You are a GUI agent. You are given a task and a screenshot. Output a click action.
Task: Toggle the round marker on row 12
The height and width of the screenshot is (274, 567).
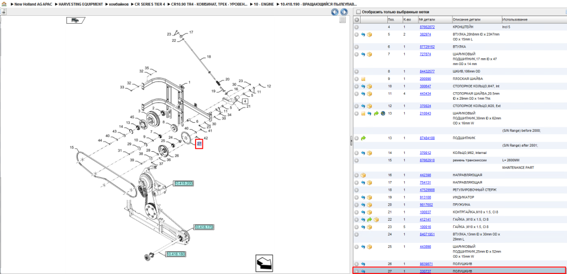click(357, 106)
